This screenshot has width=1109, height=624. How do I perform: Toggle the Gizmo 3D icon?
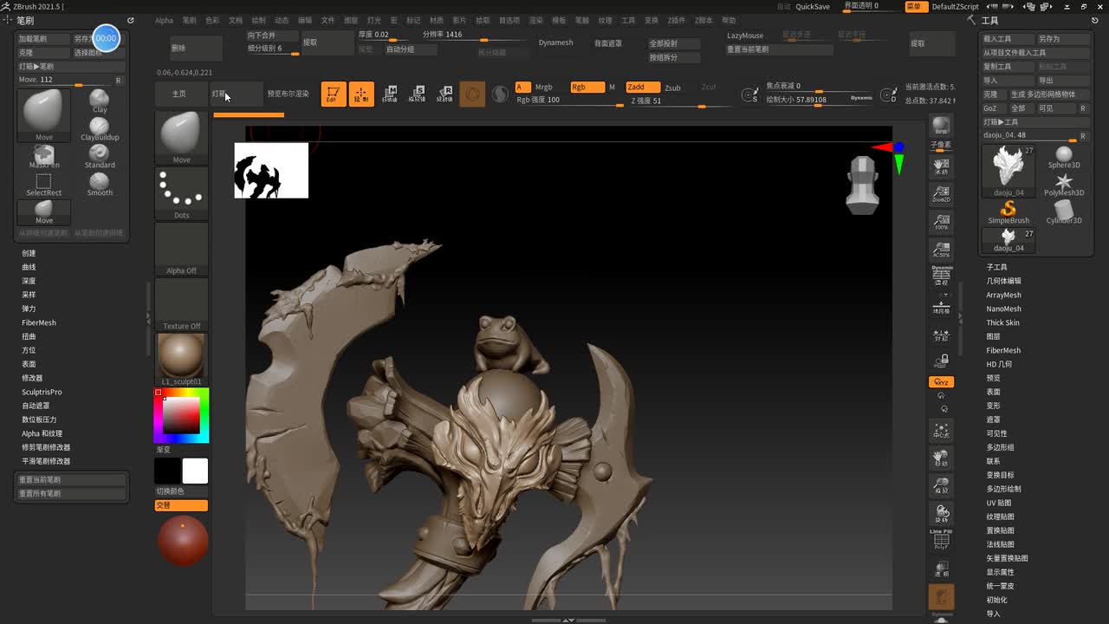pyautogui.click(x=472, y=94)
